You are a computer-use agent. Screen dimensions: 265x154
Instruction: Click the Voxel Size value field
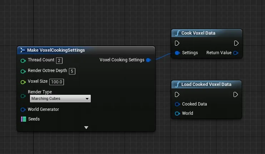pyautogui.click(x=56, y=82)
